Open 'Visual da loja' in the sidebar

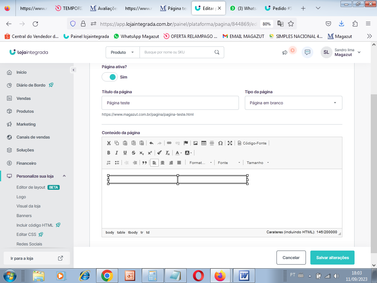point(28,206)
